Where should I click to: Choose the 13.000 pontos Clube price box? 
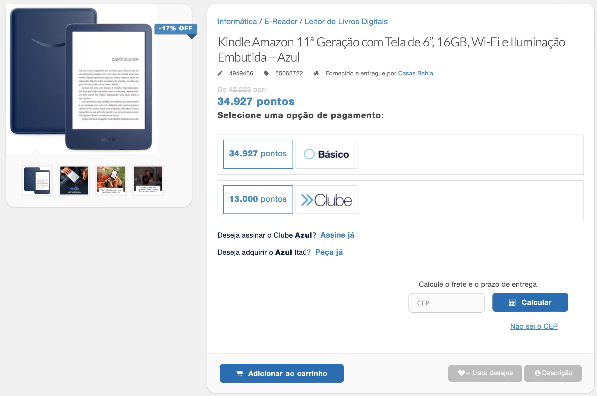(x=258, y=200)
